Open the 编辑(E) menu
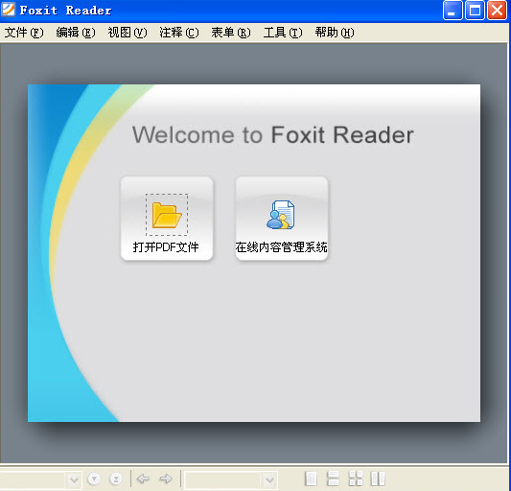Image resolution: width=511 pixels, height=491 pixels. [76, 33]
